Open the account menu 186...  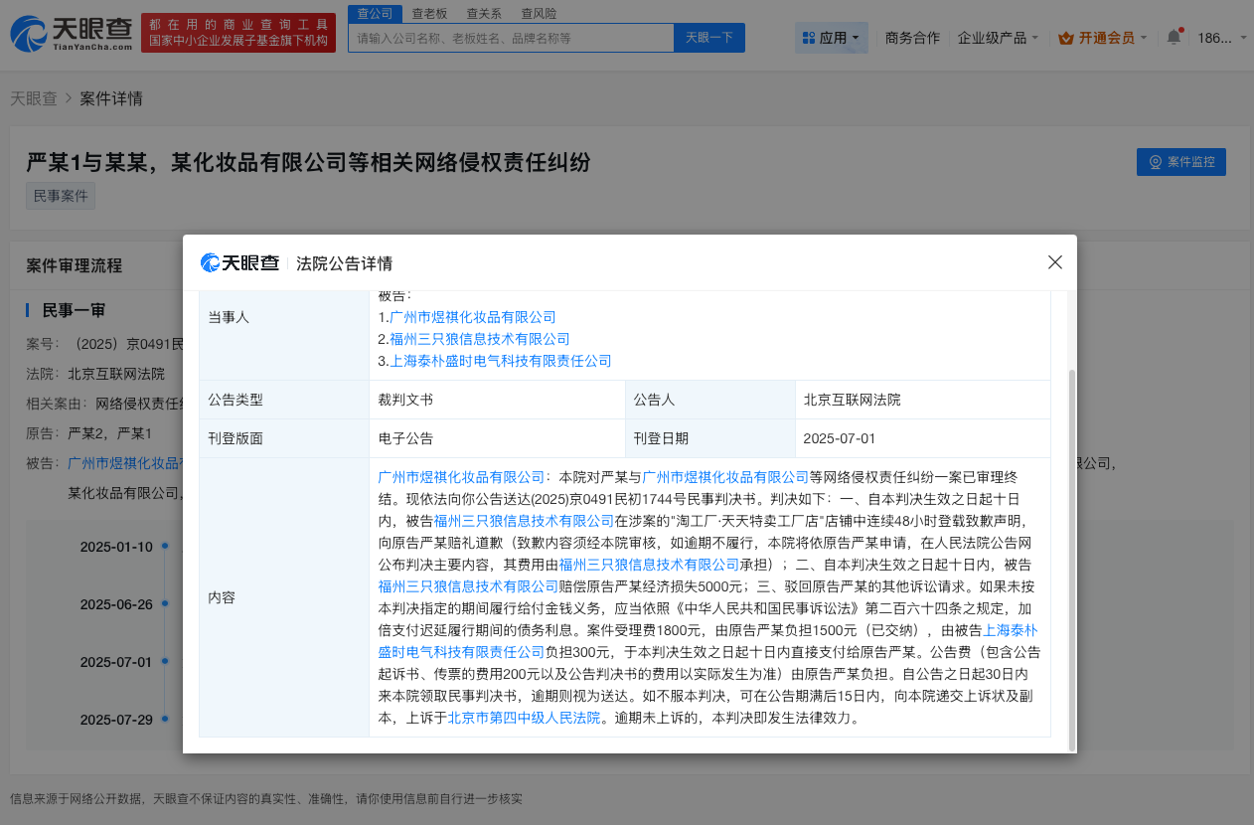(1220, 38)
